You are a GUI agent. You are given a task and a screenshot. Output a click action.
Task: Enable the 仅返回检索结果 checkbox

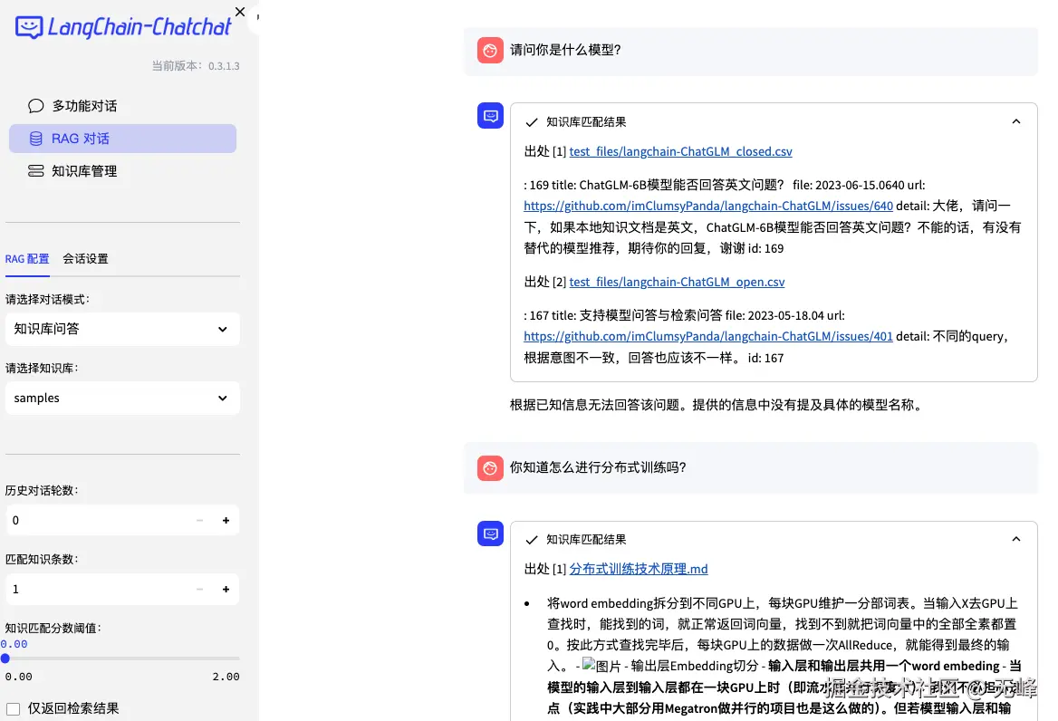tap(13, 709)
